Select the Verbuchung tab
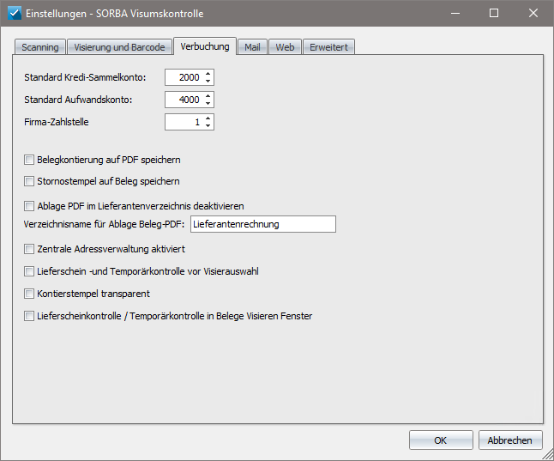The width and height of the screenshot is (554, 461). [x=205, y=46]
